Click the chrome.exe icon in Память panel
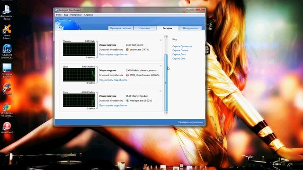This screenshot has height=170, width=303. (x=127, y=50)
